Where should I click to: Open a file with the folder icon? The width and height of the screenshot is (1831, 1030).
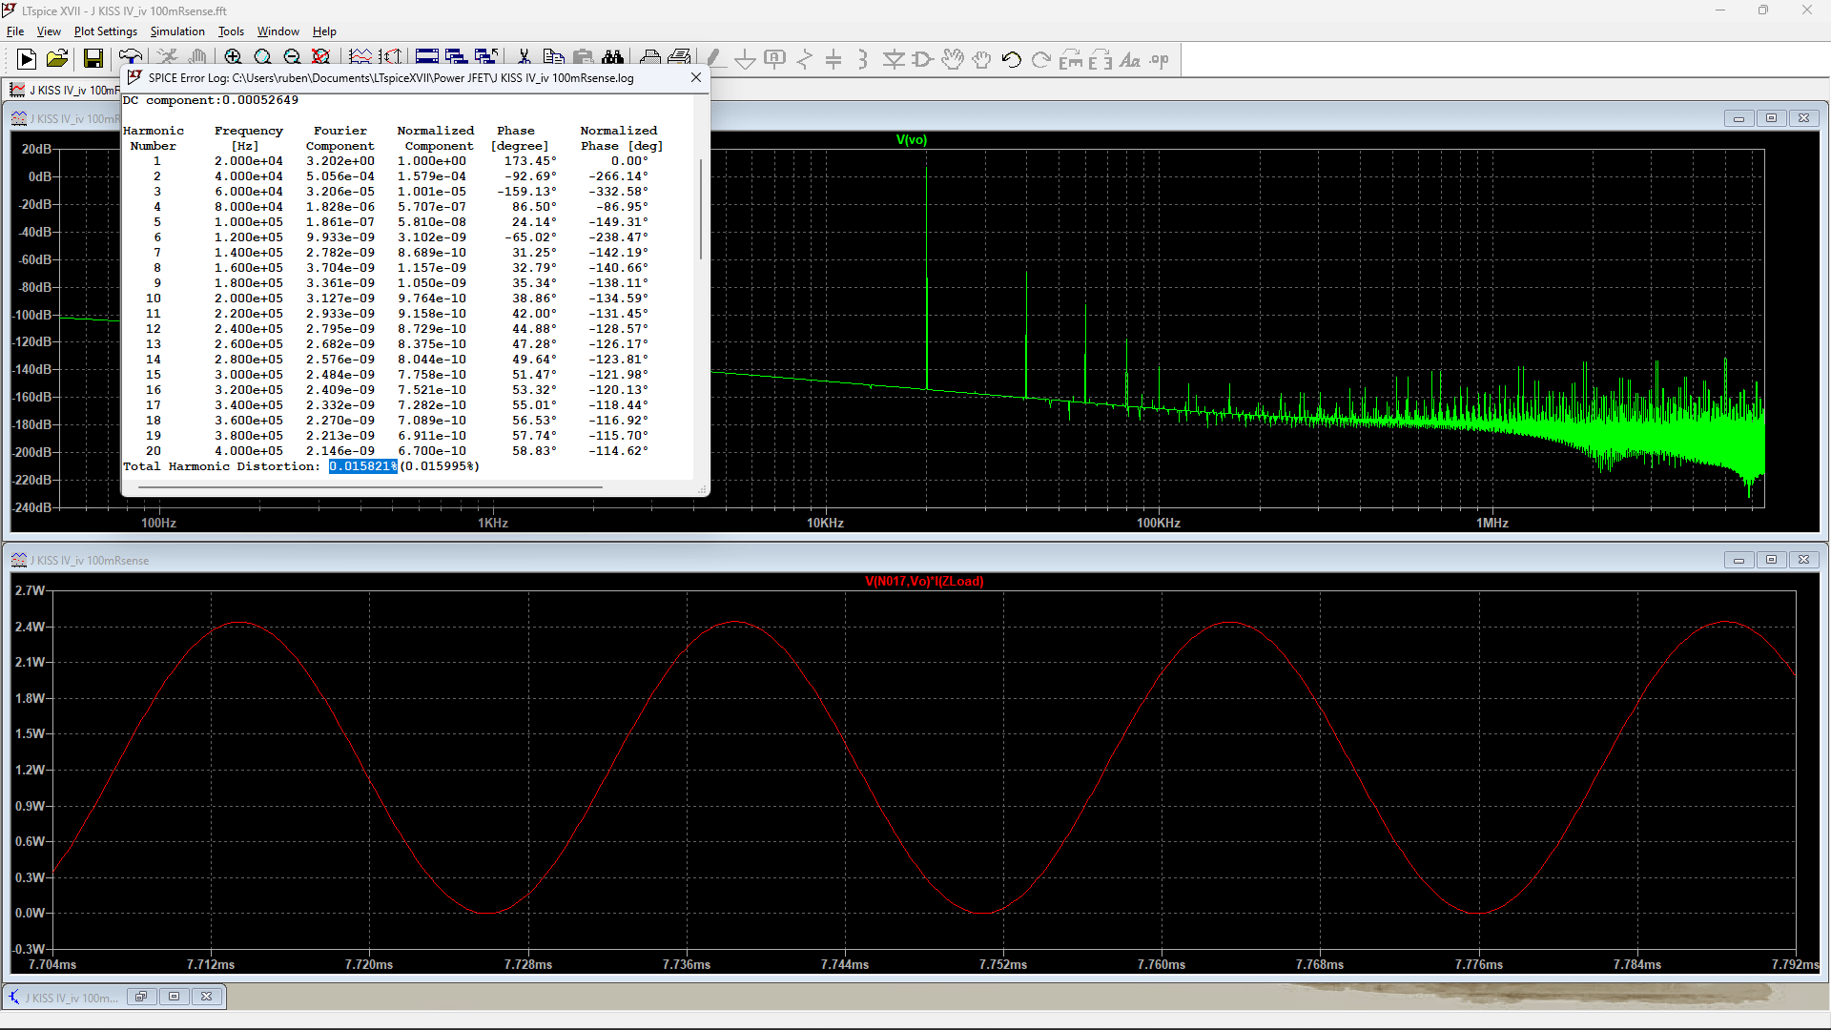tap(57, 59)
